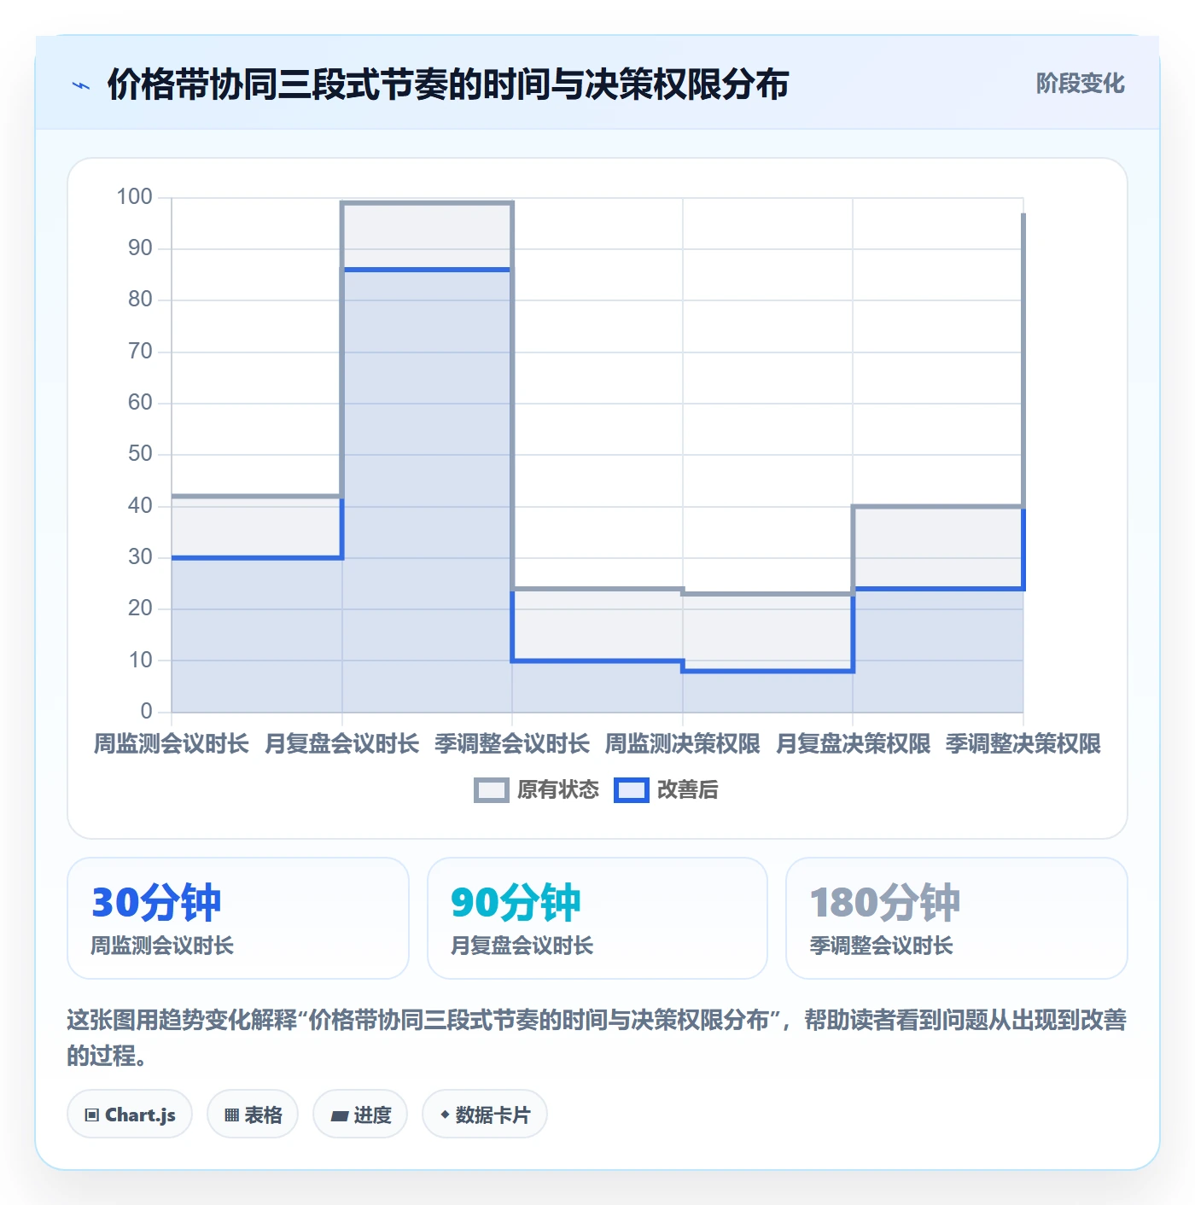Image resolution: width=1195 pixels, height=1205 pixels.
Task: Click the 月复盘决策权限 axis label
Action: (x=854, y=744)
